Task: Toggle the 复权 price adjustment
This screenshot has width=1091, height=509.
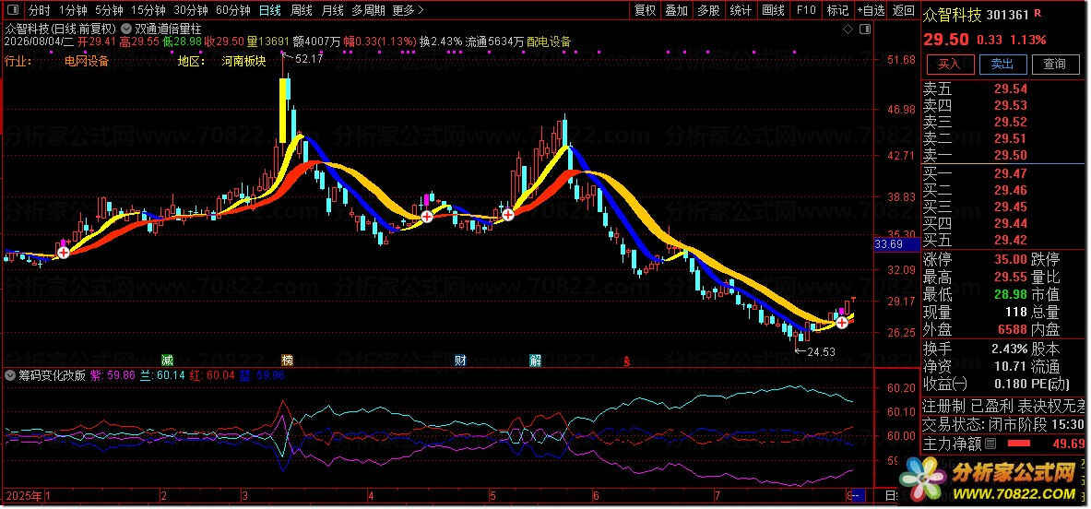Action: [645, 10]
